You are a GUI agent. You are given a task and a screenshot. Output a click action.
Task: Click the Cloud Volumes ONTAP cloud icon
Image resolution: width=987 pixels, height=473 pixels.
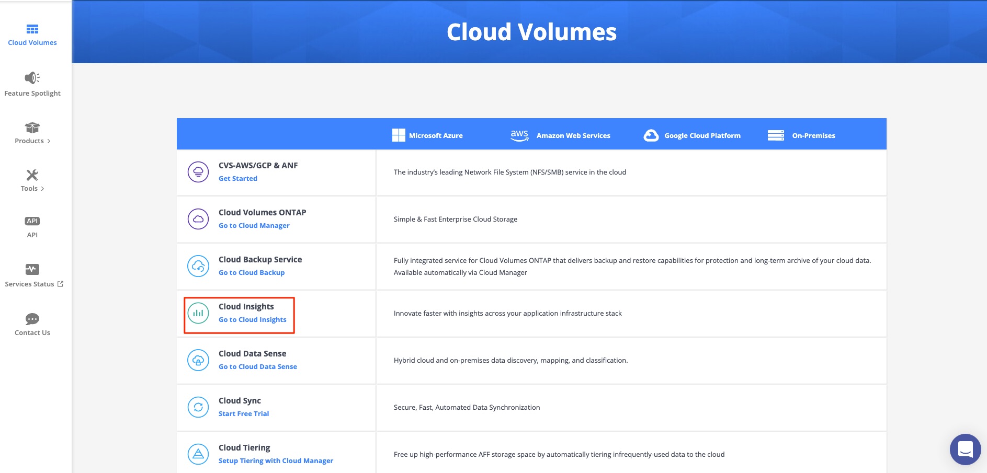(198, 219)
